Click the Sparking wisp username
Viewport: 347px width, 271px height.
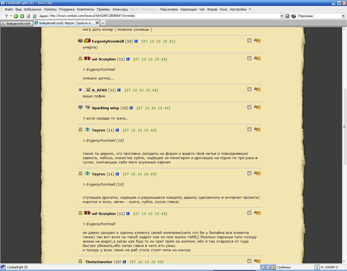pyautogui.click(x=105, y=108)
